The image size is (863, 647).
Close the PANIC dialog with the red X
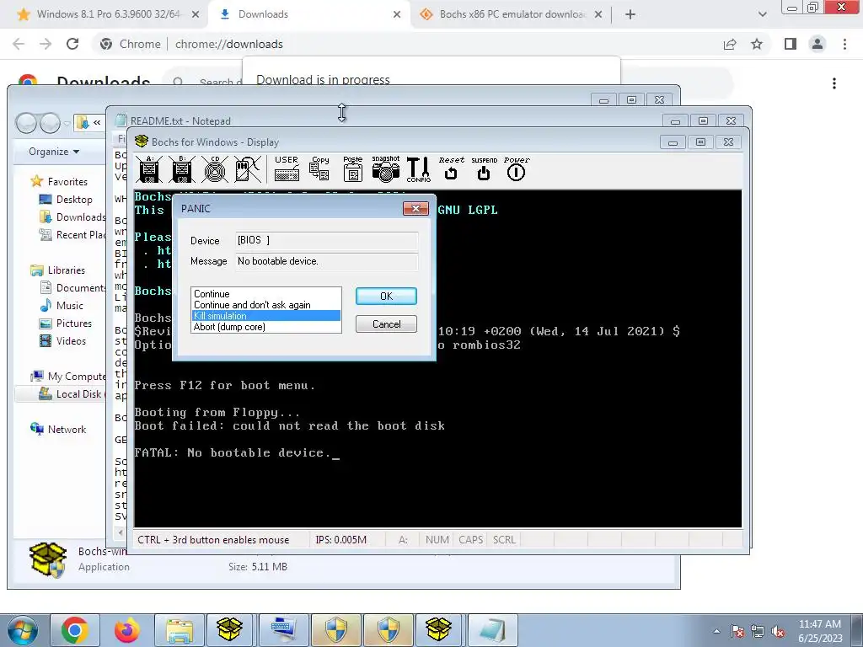pos(415,209)
